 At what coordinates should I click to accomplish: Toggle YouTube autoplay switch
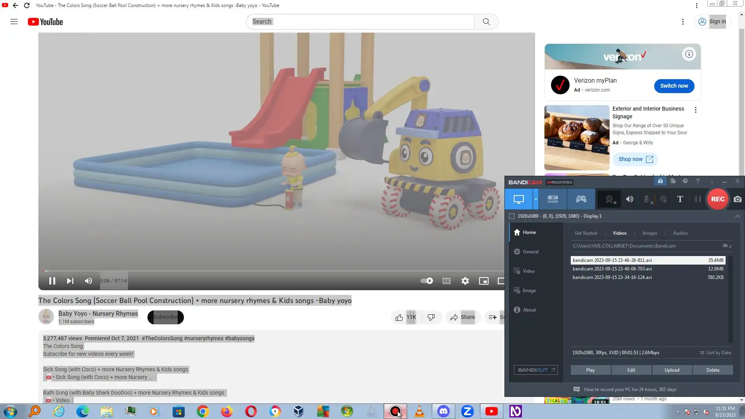tap(426, 281)
